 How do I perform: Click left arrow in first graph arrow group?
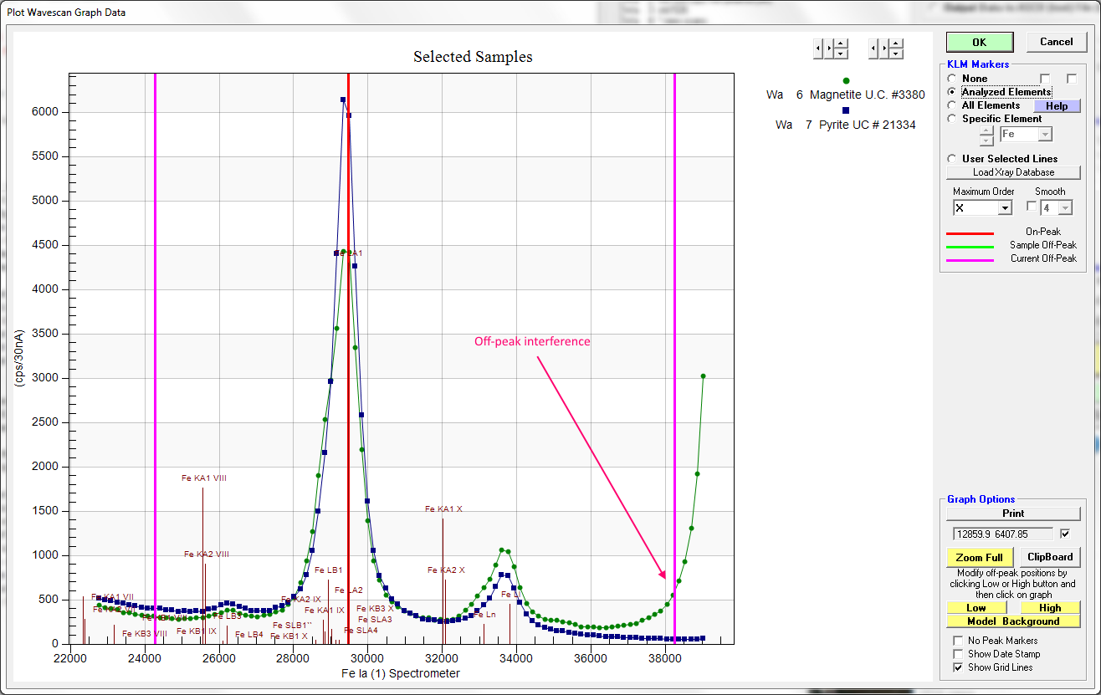tap(818, 49)
